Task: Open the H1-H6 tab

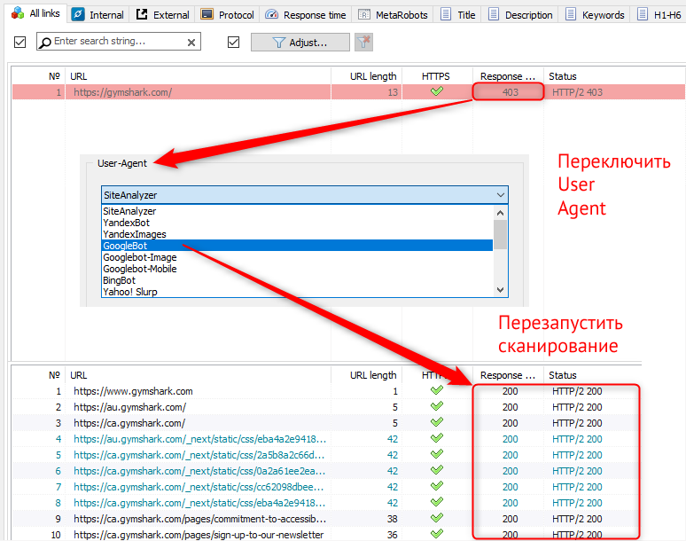Action: [659, 15]
